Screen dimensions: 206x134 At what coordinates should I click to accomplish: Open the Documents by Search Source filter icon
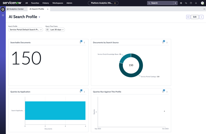pos(163,42)
